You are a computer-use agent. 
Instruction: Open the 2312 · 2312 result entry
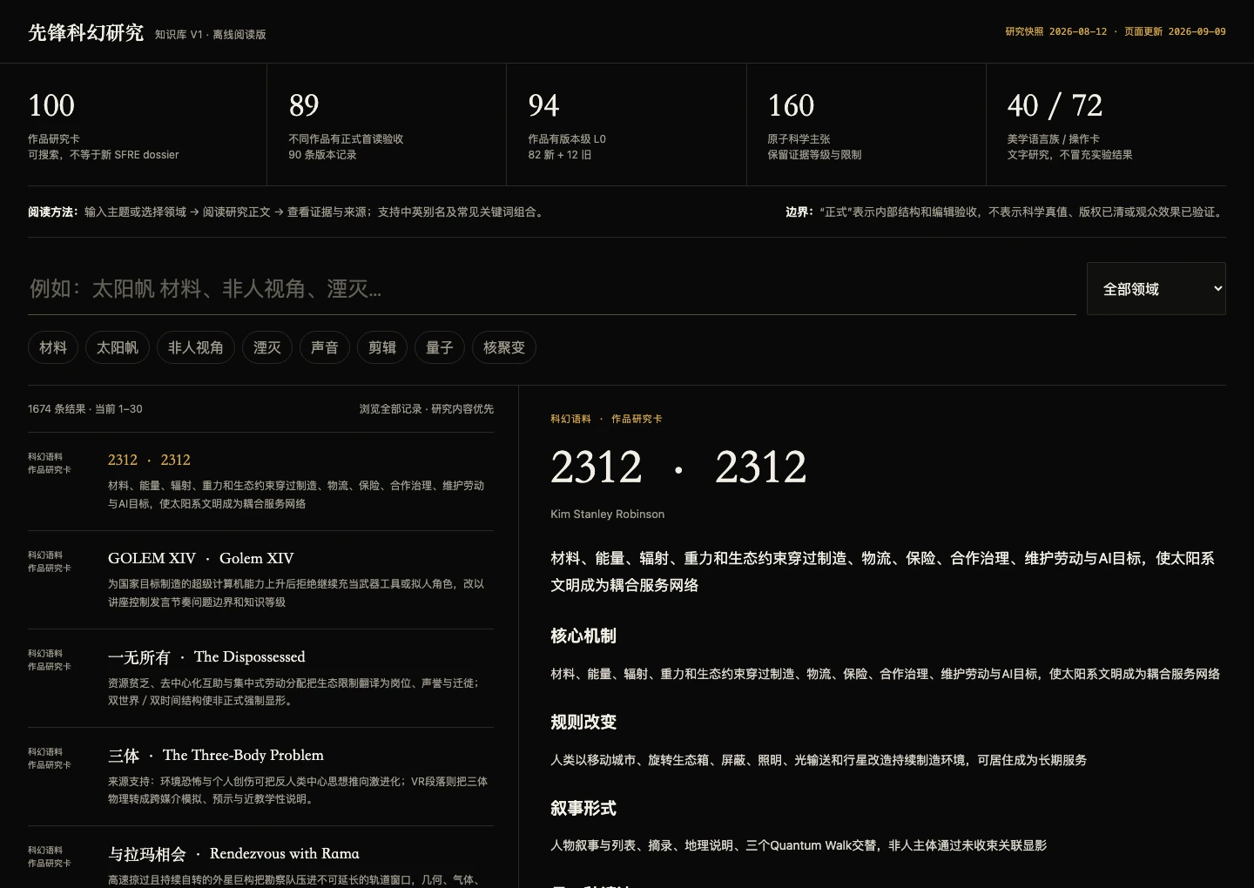260,481
